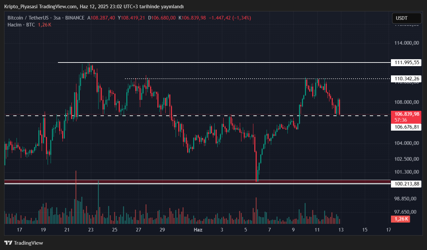Viewport: 427px width, 250px height.
Task: Click the 3sa timeframe in chart title
Action: (x=57, y=18)
